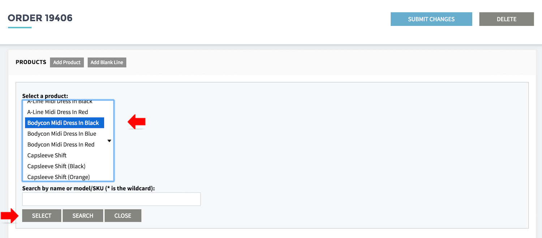The height and width of the screenshot is (238, 542).
Task: Add a blank line to products
Action: (x=107, y=62)
